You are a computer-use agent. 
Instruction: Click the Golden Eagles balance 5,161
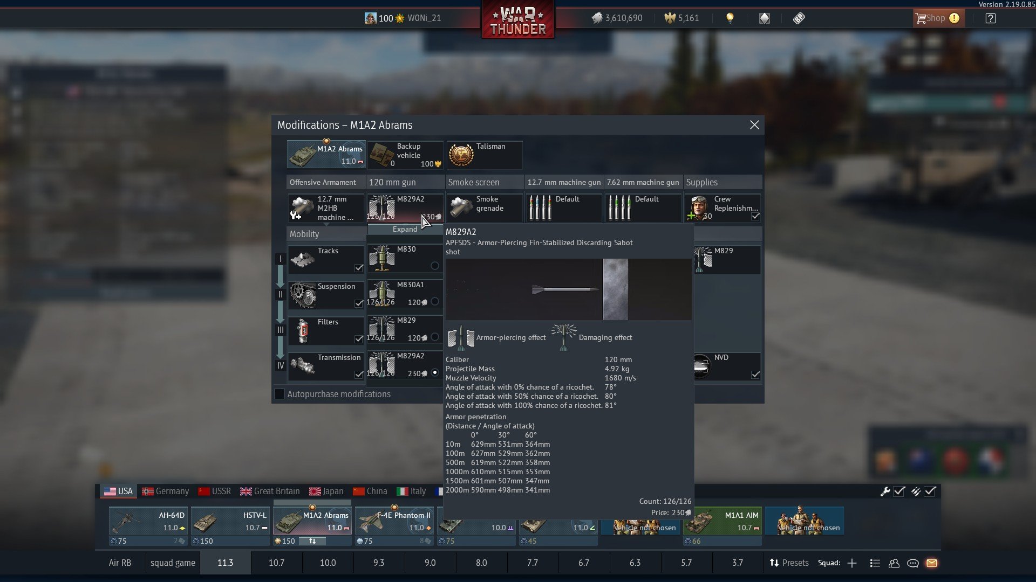coord(681,18)
